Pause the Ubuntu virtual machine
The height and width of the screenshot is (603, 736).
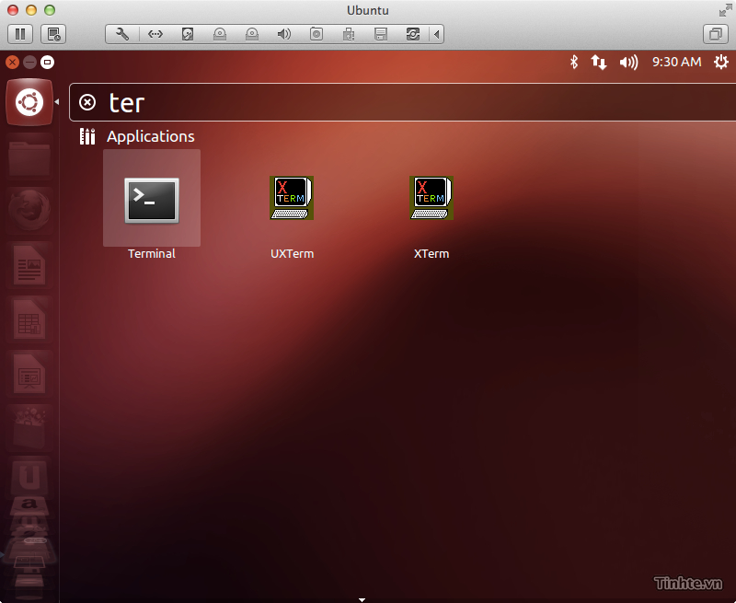[20, 34]
